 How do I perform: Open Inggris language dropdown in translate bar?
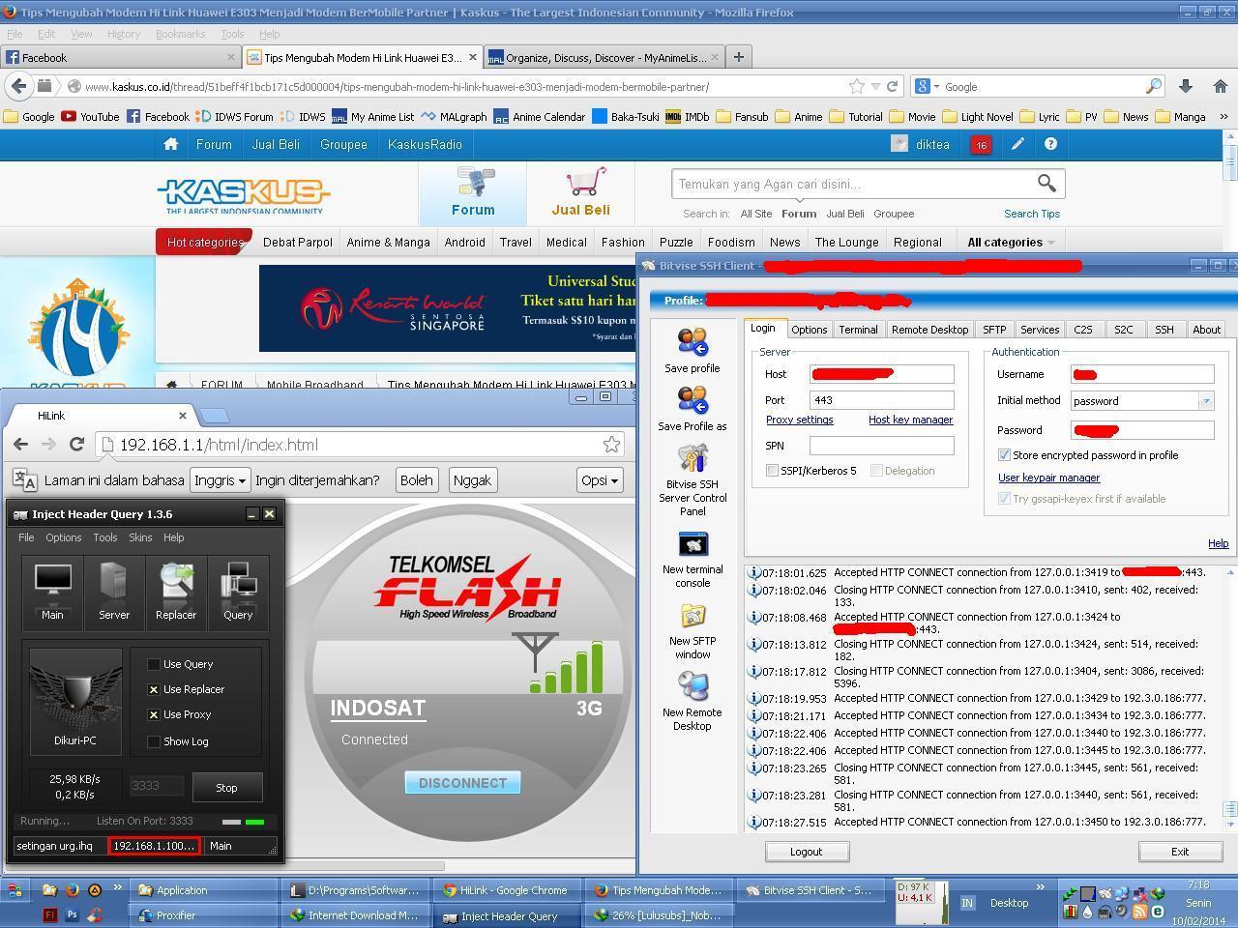click(220, 480)
